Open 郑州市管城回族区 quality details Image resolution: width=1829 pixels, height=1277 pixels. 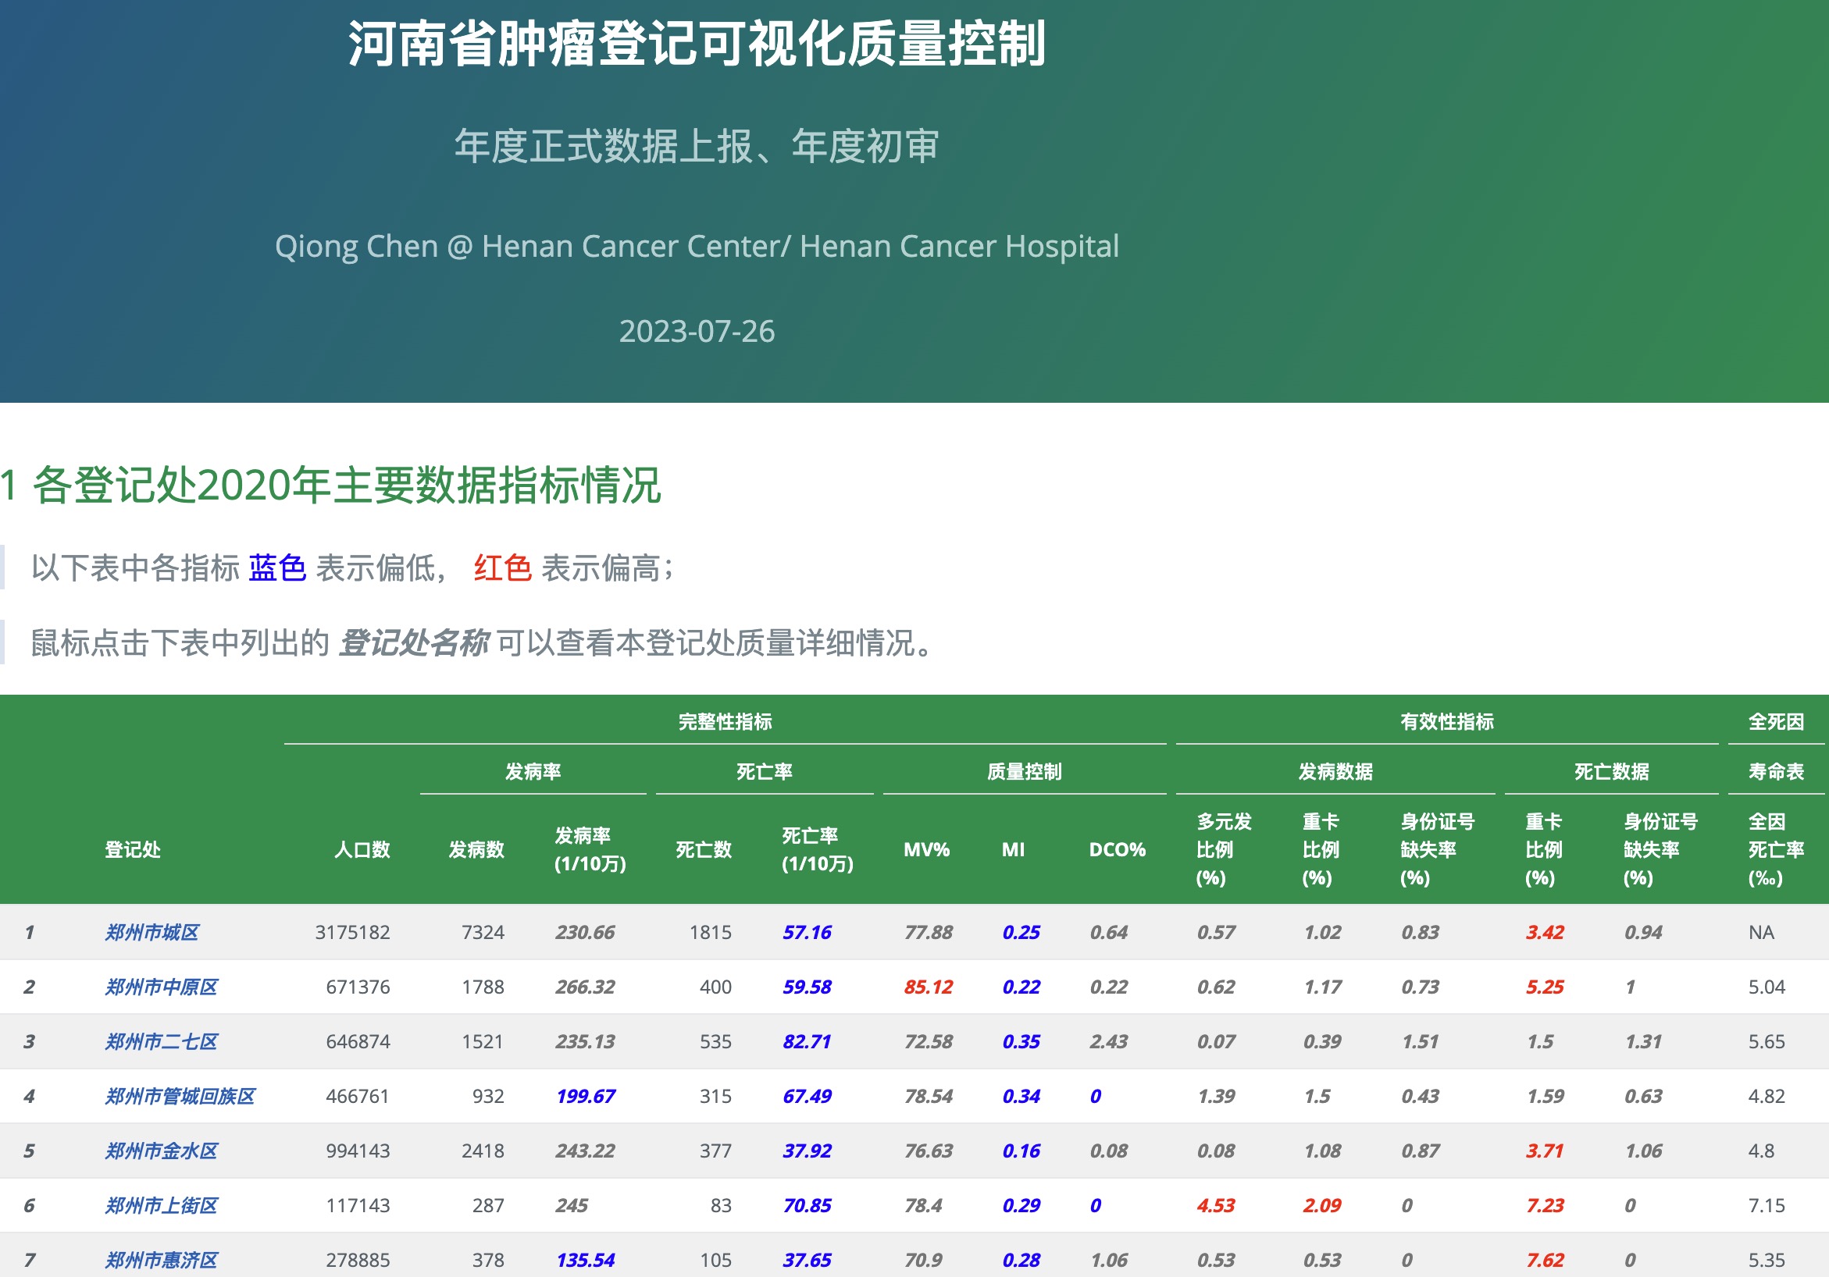tap(180, 1096)
